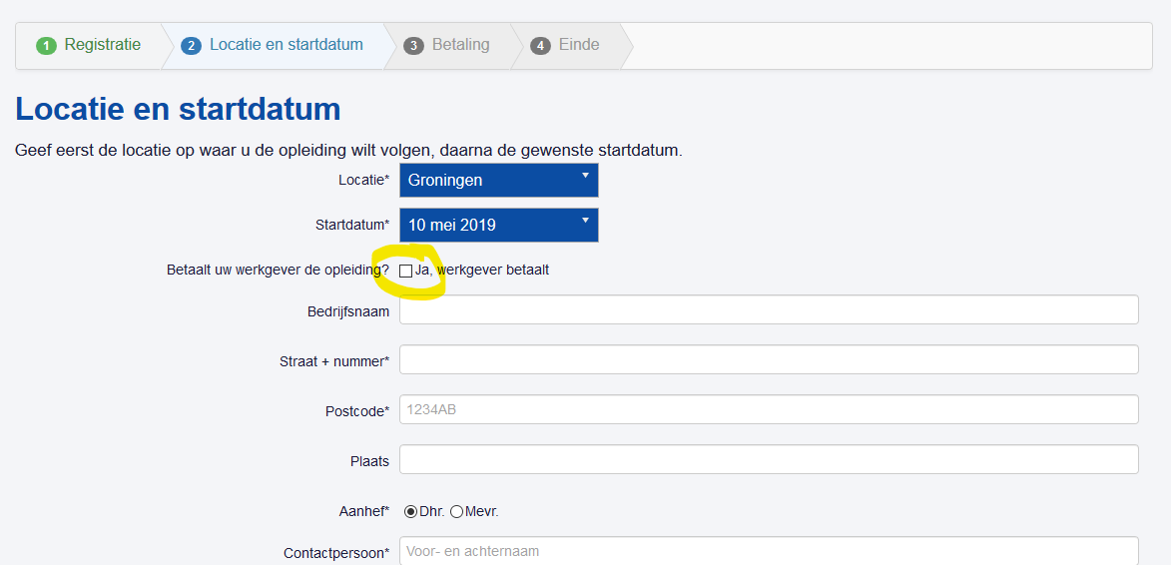Screen dimensions: 1171x565
Task: Click the 'Betaalt uw werkgever de opleiding?' label
Action: 278,271
